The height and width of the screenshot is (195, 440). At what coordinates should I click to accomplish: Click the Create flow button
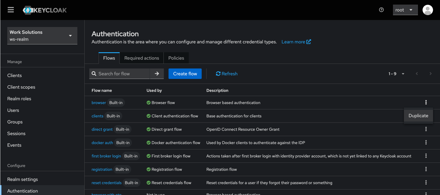click(x=185, y=74)
